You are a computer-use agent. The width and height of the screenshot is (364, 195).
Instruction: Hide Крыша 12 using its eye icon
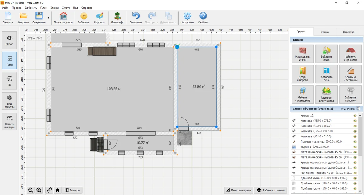point(355,116)
